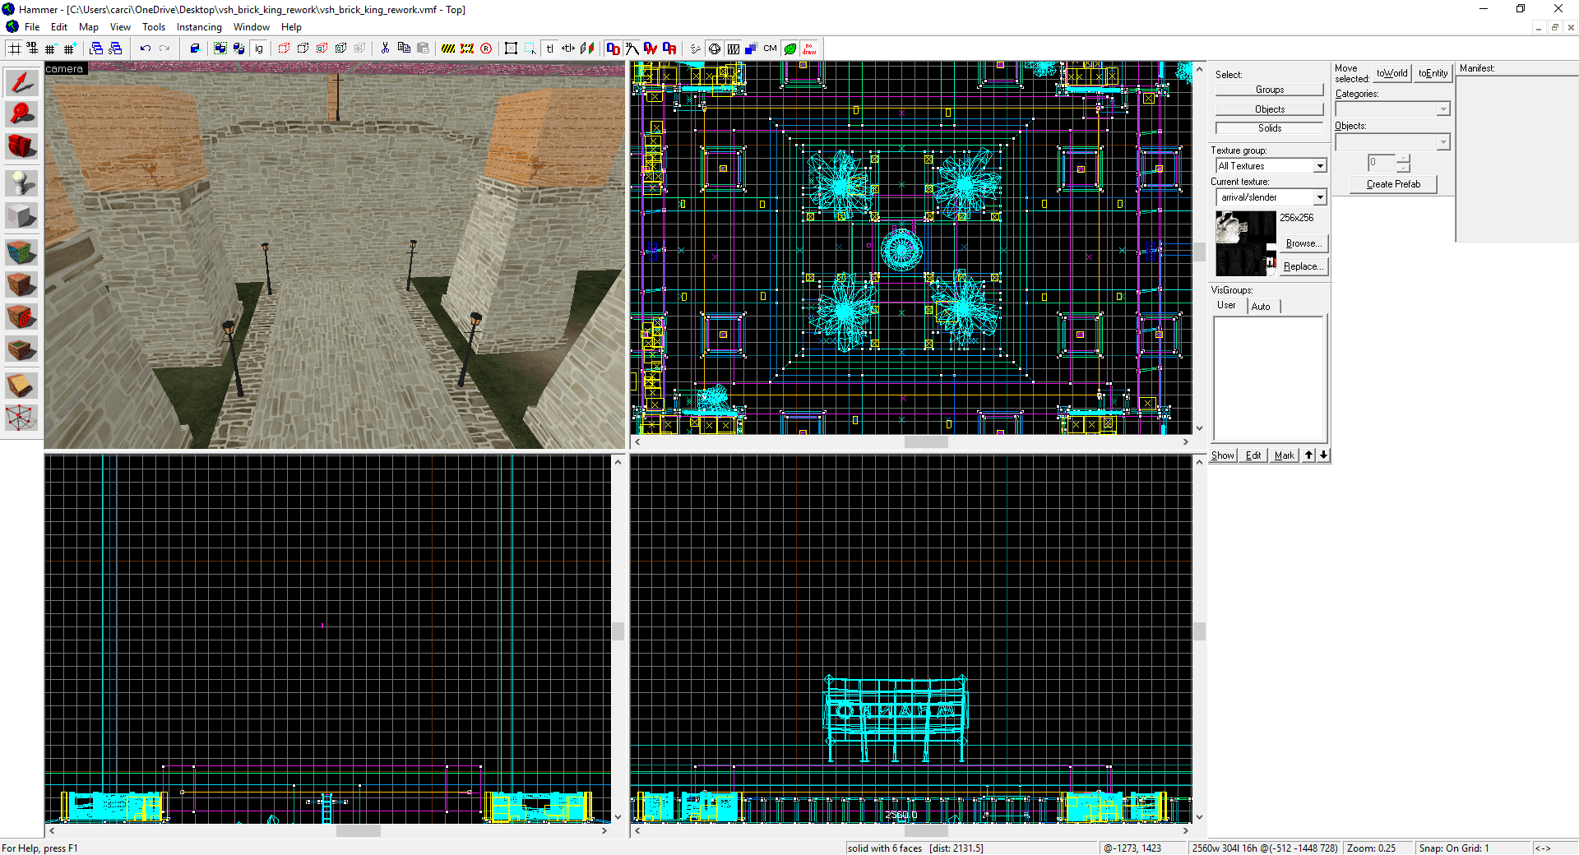Select the Clipping tool

pyautogui.click(x=21, y=385)
